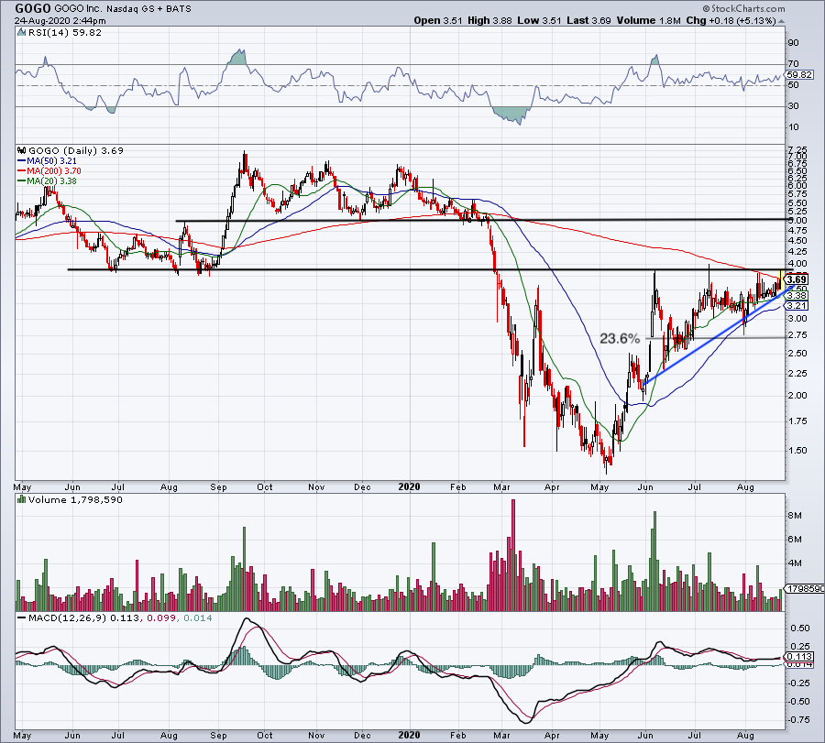
Task: Click the 1798590 volume tag on axis
Action: [806, 589]
